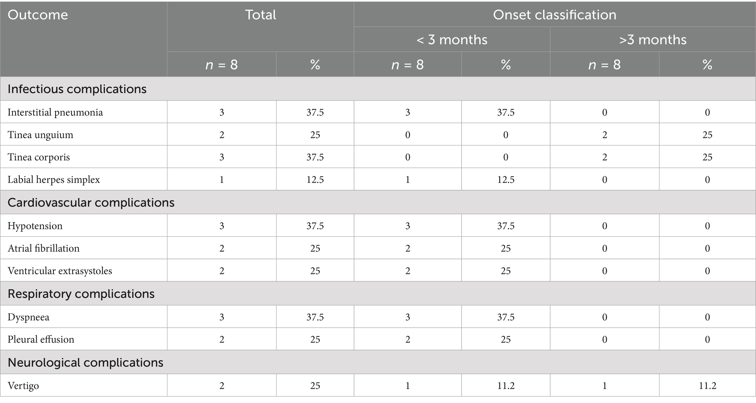Click the Vertigo row label
This screenshot has height=403, width=756.
23,386
